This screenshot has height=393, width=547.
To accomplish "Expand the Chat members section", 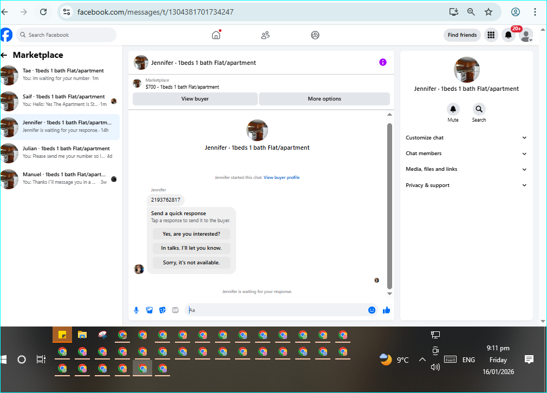I will tap(466, 154).
